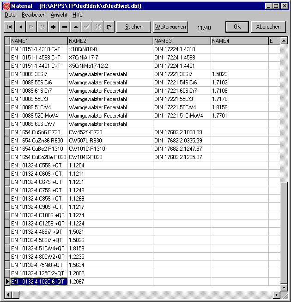This screenshot has width=291, height=302.
Task: Click the horizontal scrollbar right arrow
Action: click(x=277, y=295)
